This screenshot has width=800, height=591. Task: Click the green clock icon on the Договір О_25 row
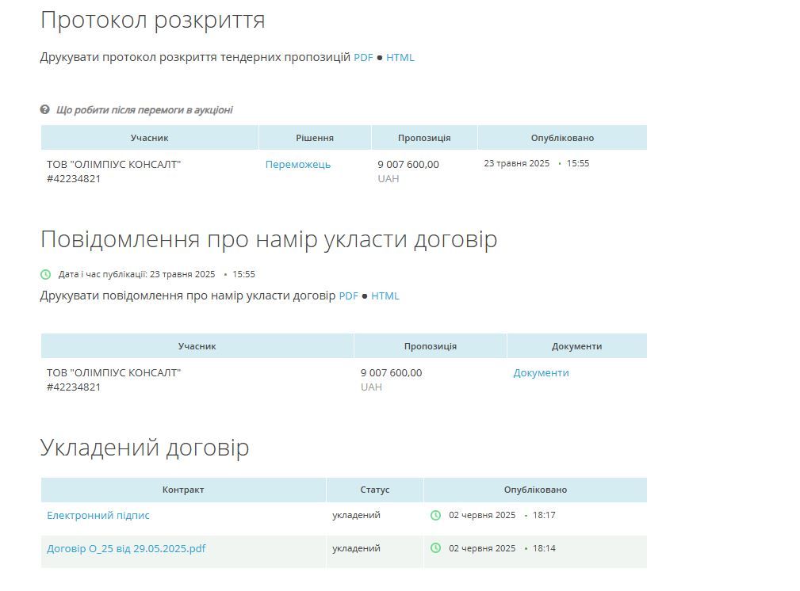434,548
